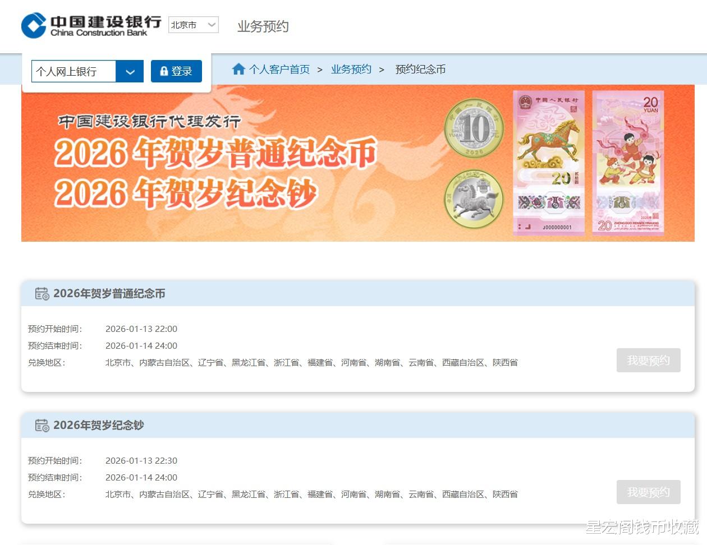Click the start time 2026-01-13 22:30

click(x=141, y=460)
